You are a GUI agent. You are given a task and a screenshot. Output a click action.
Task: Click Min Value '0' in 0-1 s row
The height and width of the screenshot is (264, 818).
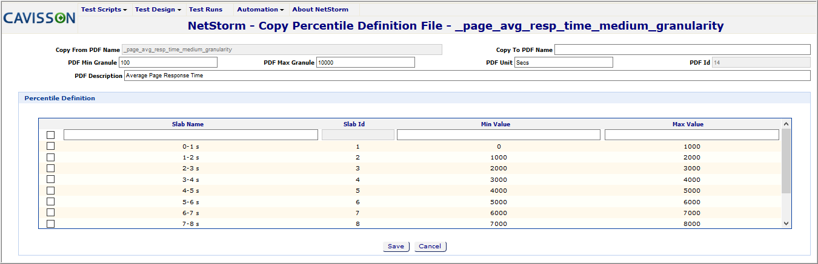pyautogui.click(x=499, y=146)
